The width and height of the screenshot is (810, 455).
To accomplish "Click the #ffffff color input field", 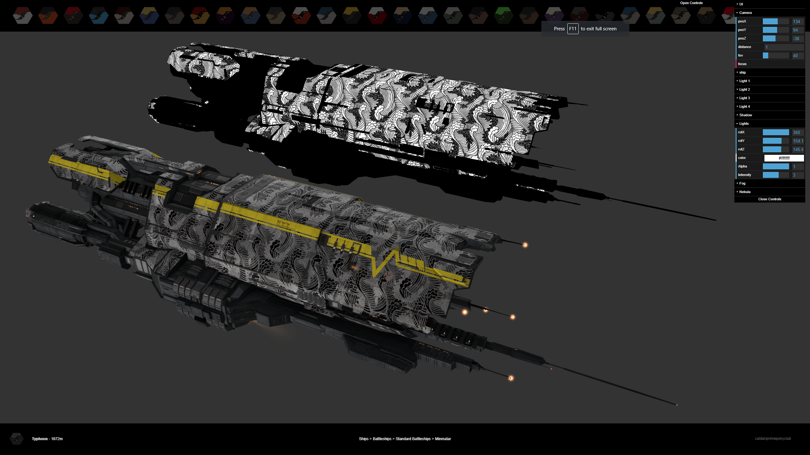I will click(x=784, y=158).
